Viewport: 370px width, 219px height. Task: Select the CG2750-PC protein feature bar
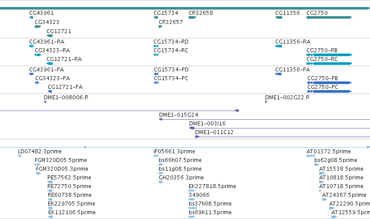click(x=330, y=91)
